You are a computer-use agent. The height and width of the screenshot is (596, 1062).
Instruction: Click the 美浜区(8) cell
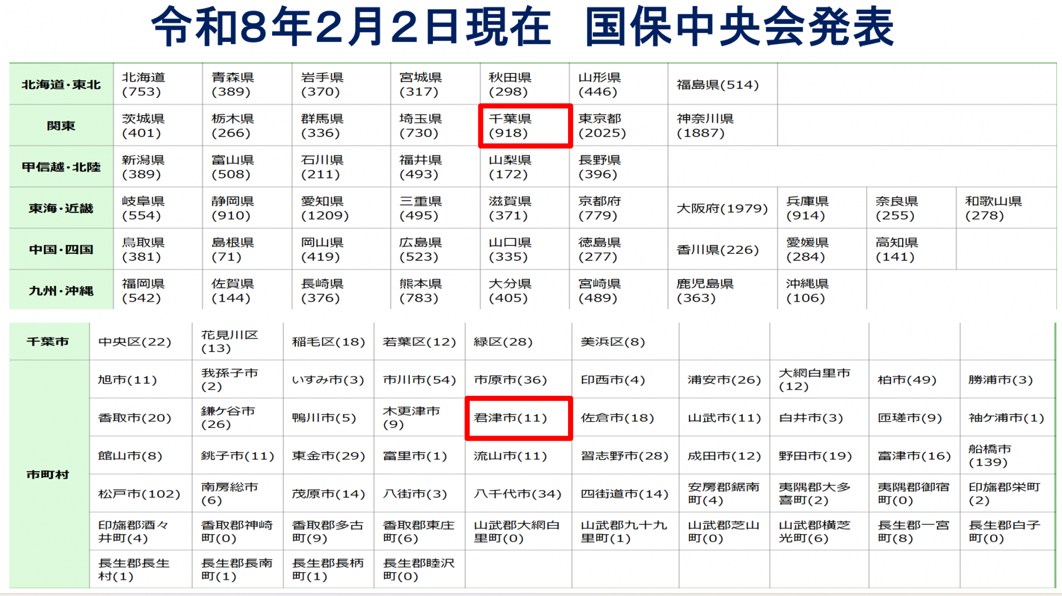[625, 342]
